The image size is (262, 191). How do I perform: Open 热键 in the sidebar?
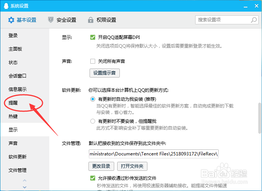(x=25, y=116)
